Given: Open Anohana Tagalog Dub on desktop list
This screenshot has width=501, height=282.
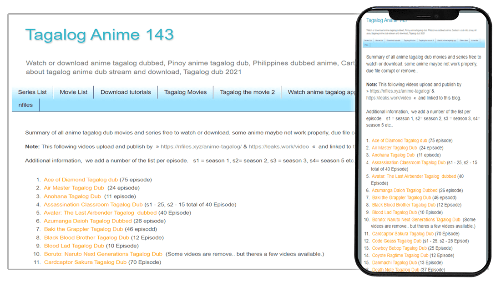Looking at the screenshot, I should point(72,196).
